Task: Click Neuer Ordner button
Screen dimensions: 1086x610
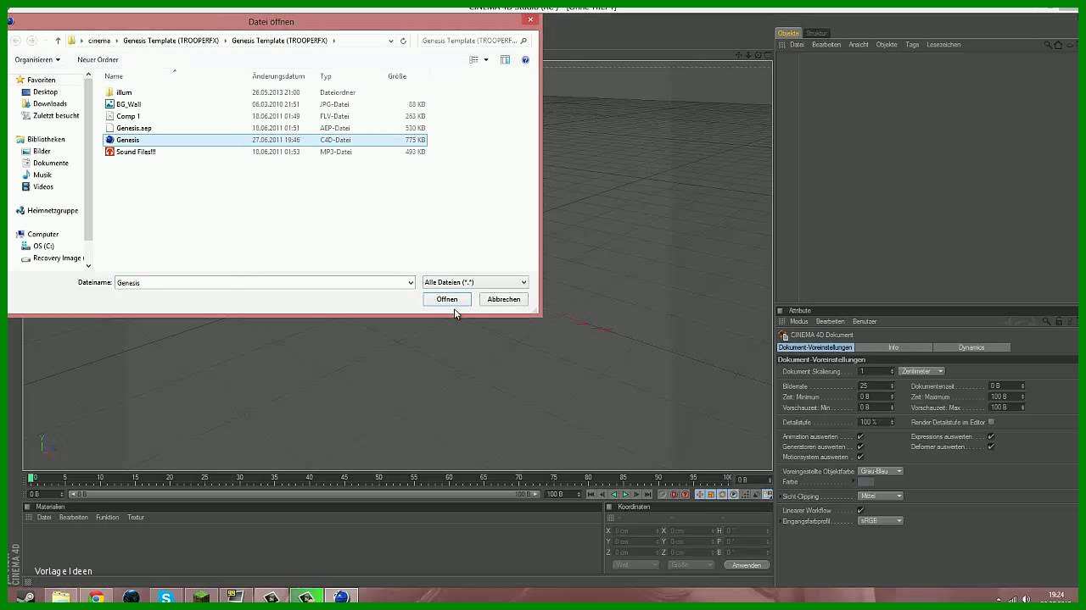Action: click(x=98, y=59)
